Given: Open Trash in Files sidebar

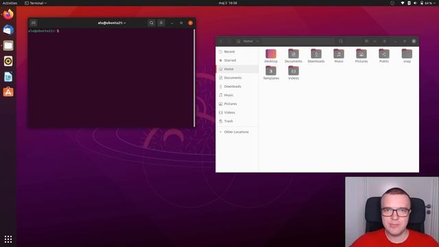Looking at the screenshot, I should 237,121.
